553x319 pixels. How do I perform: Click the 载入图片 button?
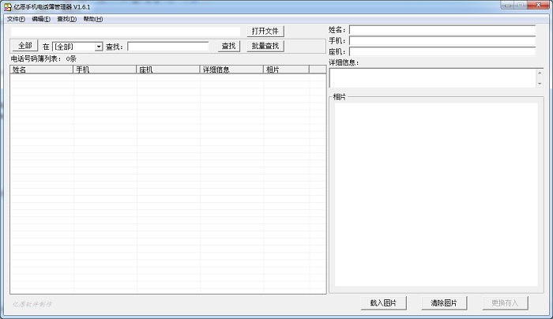(383, 303)
